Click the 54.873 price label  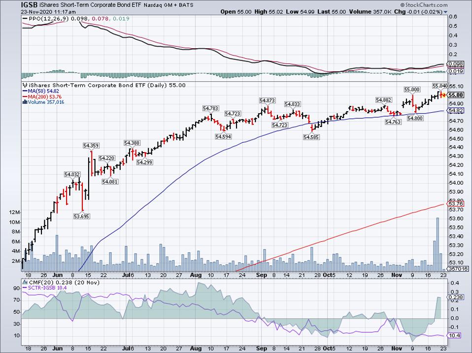[x=267, y=100]
